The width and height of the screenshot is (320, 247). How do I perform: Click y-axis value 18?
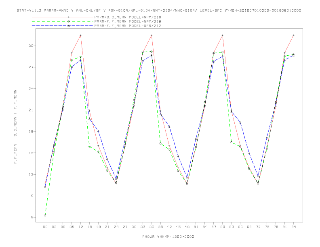click(31, 132)
